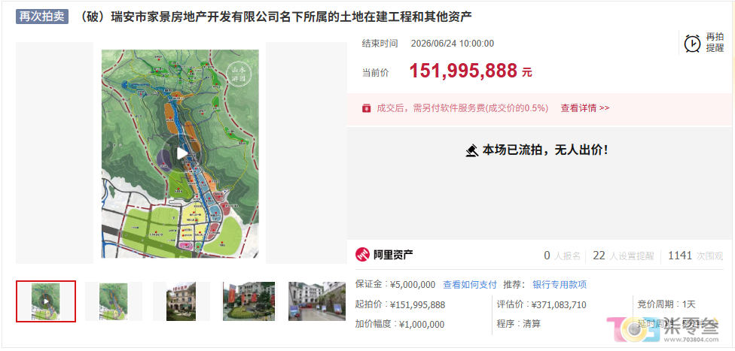Click the 再次拍卖 badge

pyautogui.click(x=42, y=17)
